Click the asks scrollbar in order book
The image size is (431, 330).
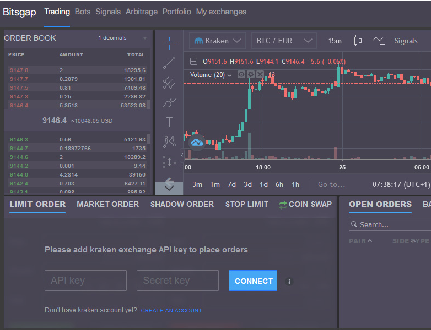click(x=149, y=105)
